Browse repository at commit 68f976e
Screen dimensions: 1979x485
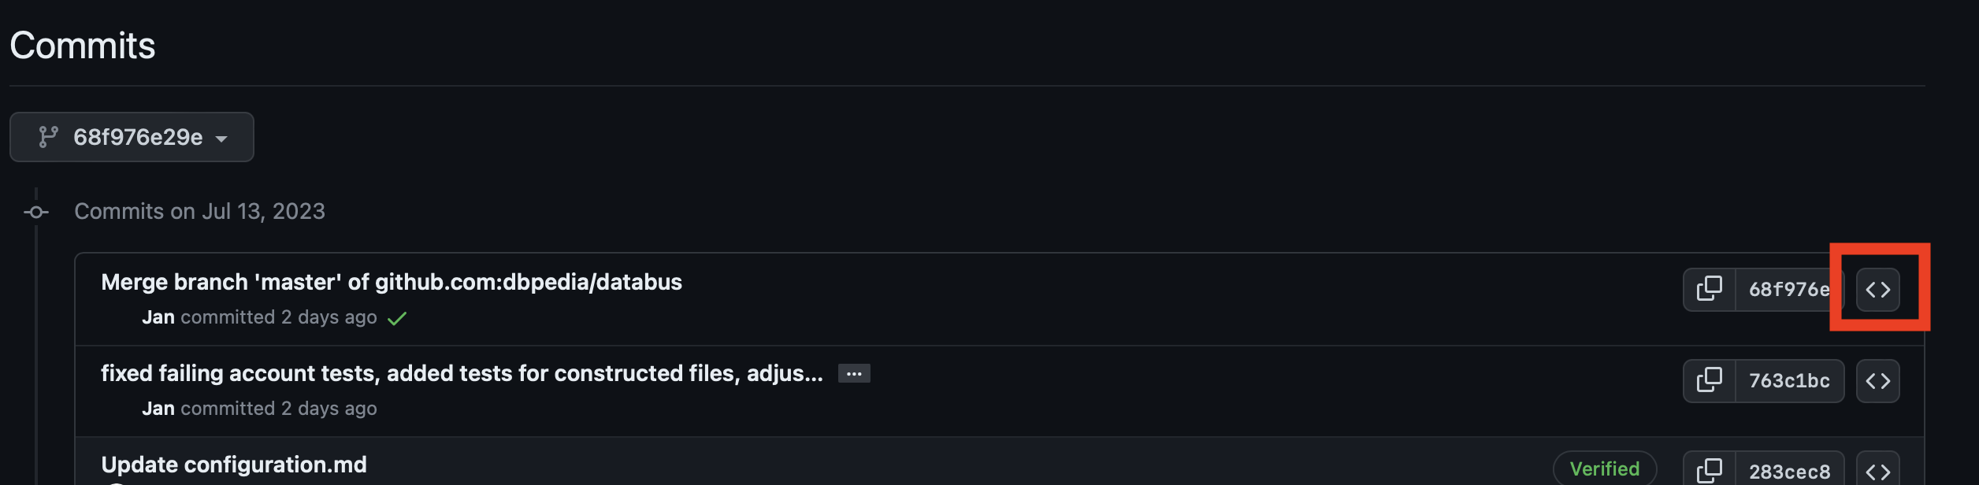1877,290
